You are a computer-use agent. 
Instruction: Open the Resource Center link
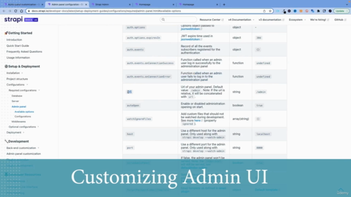click(212, 20)
